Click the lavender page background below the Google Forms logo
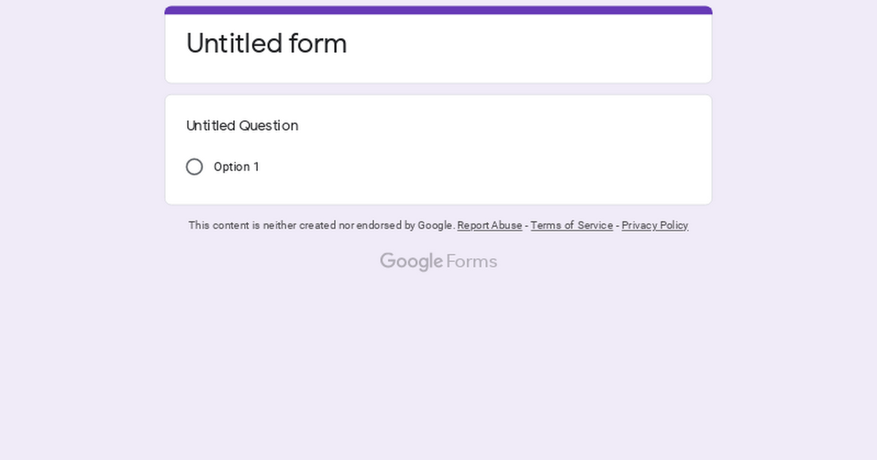The height and width of the screenshot is (460, 877). pos(438,365)
